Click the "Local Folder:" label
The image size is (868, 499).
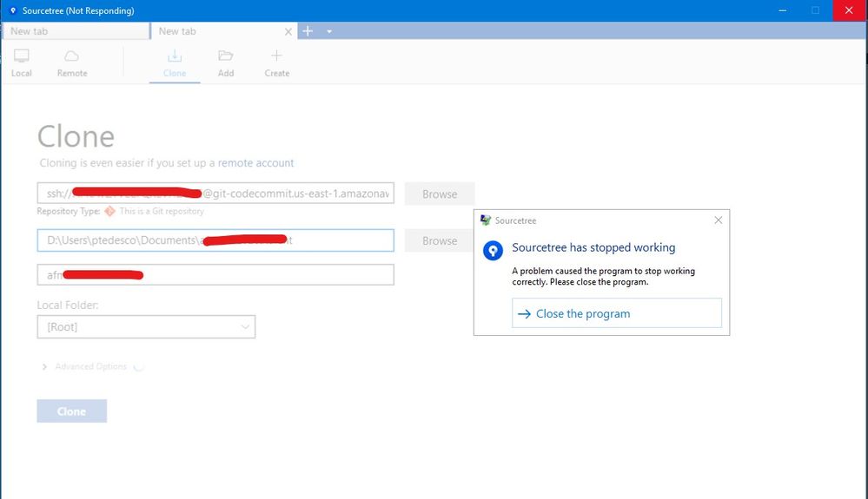tap(68, 305)
